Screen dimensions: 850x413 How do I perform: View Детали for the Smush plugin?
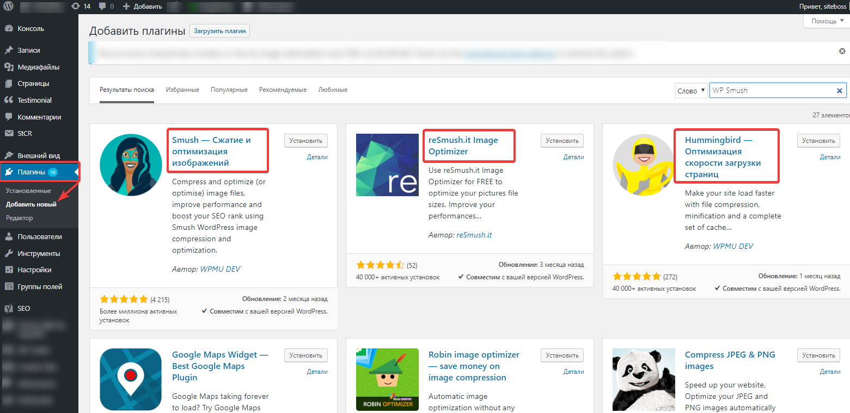(x=317, y=157)
